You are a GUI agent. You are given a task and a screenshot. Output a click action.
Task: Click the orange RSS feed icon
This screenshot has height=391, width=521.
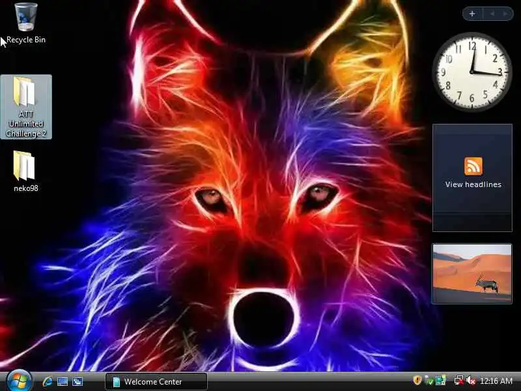[473, 166]
